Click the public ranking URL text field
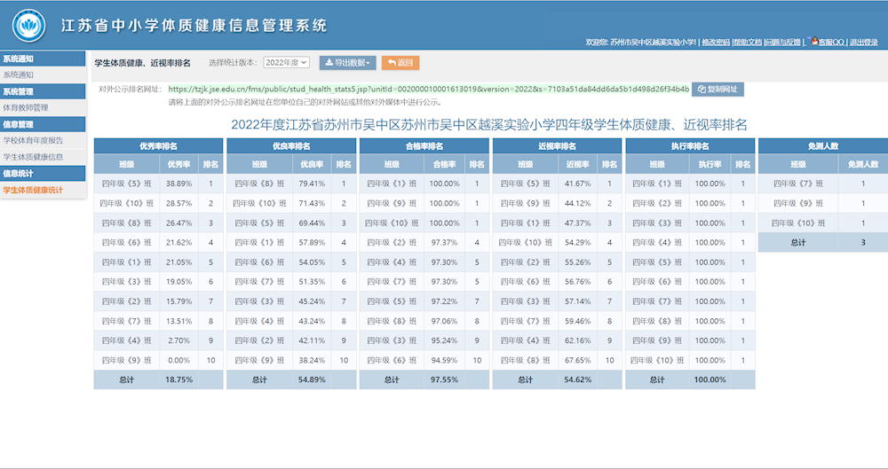The image size is (888, 469). click(429, 90)
